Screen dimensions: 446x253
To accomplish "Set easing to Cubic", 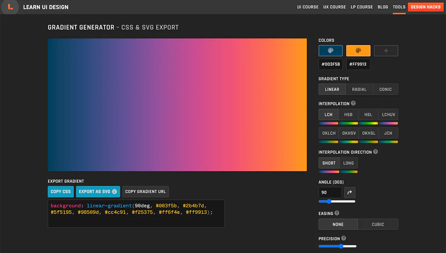I will coord(378,224).
